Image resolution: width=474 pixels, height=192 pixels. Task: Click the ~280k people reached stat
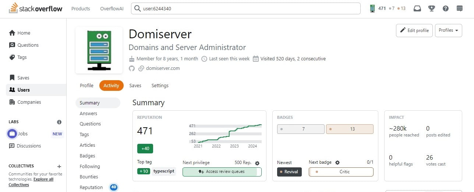(x=404, y=131)
